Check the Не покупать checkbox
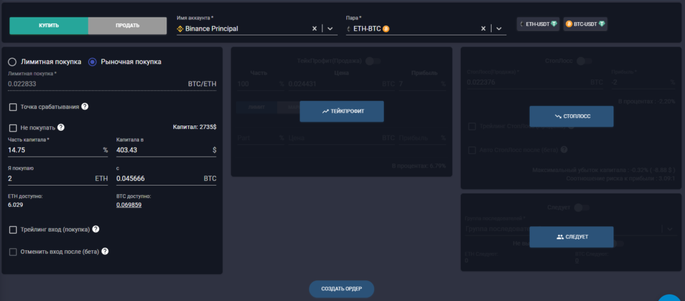This screenshot has height=301, width=685. 13,127
